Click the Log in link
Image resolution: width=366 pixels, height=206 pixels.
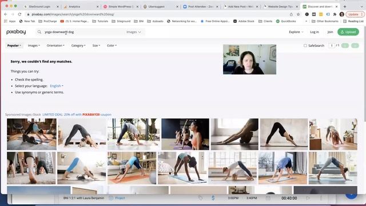[315, 32]
